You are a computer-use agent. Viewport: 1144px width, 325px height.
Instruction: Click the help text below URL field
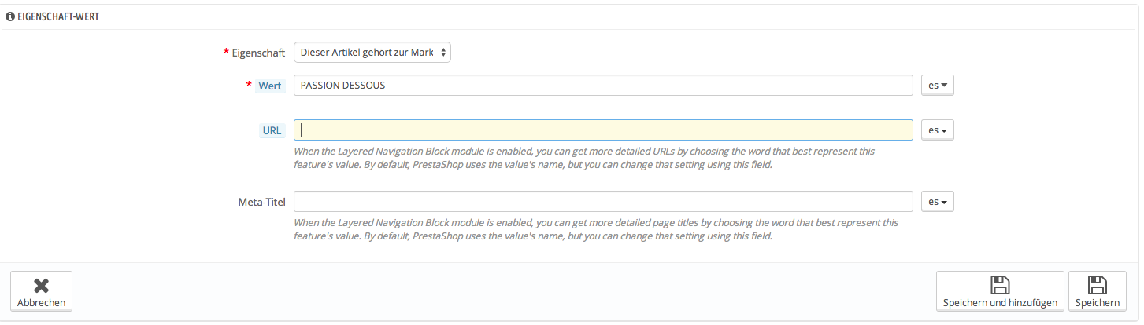click(x=583, y=158)
